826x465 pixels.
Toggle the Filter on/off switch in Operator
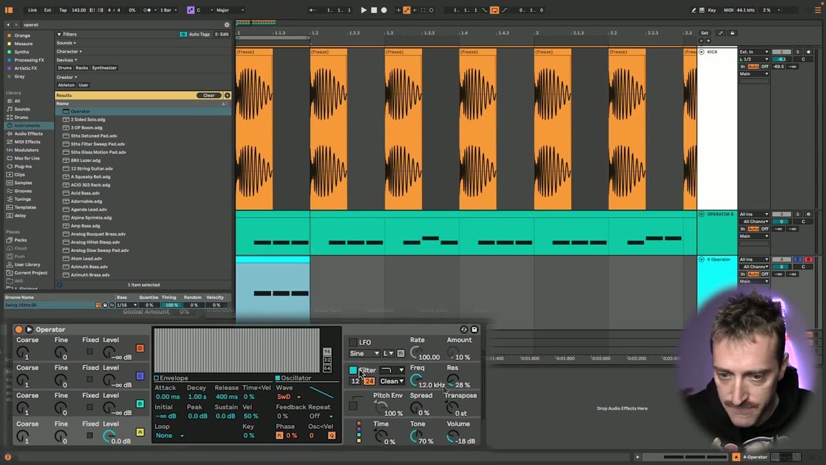click(353, 370)
